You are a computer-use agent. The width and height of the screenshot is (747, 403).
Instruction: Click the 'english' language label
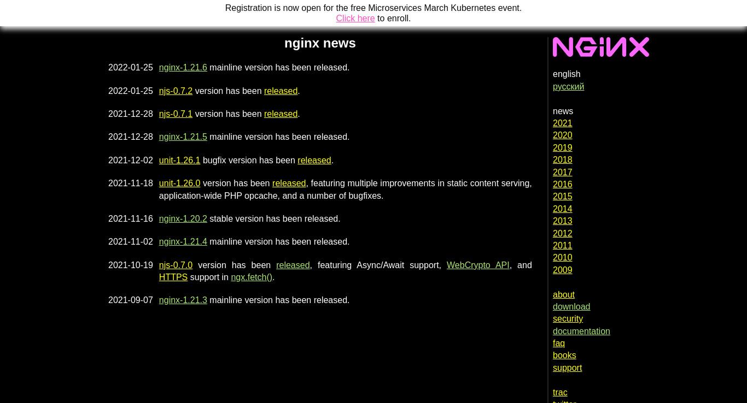pos(567,74)
